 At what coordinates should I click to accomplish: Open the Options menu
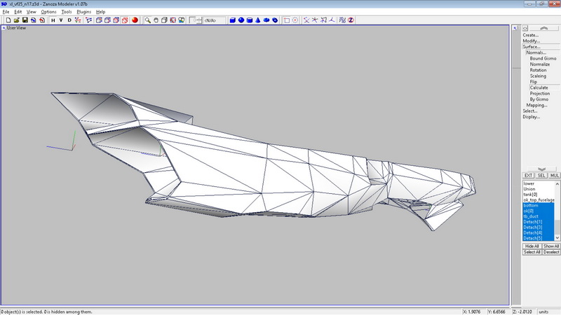tap(48, 12)
